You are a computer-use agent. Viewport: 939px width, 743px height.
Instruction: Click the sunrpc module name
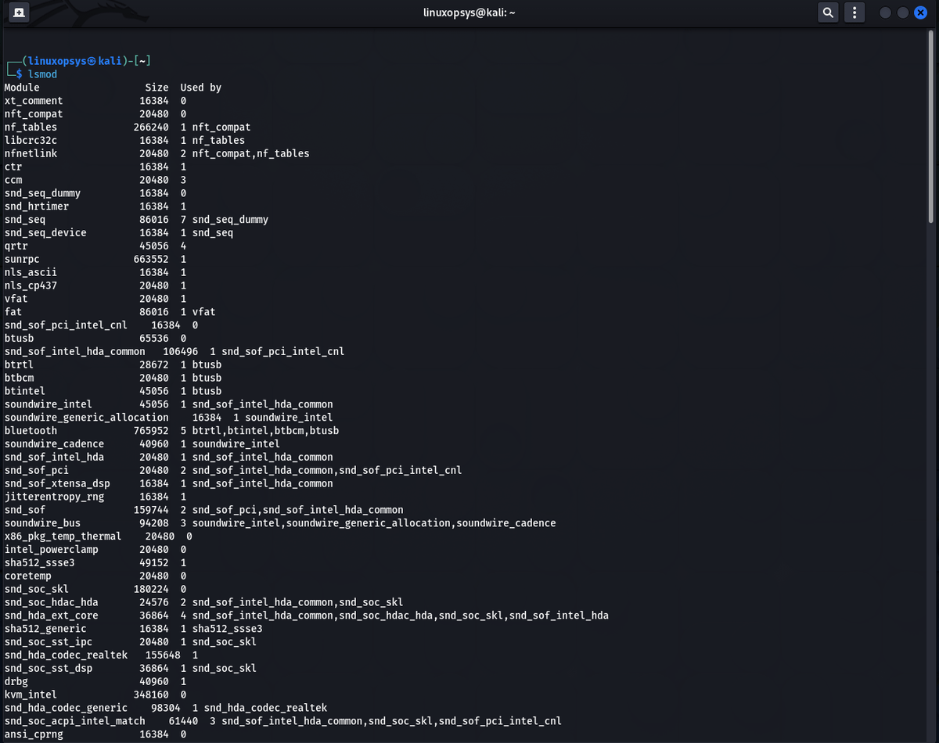[22, 259]
